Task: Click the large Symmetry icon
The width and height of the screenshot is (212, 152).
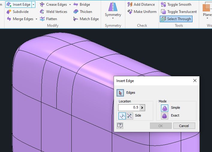Action: 113,7
